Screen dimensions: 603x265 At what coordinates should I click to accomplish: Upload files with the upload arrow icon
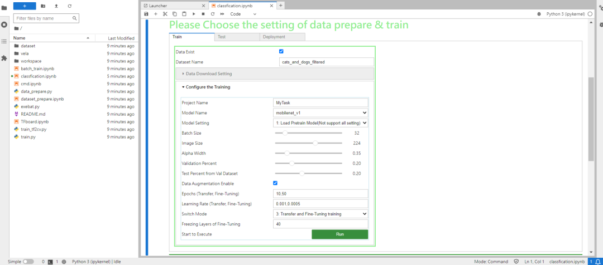(x=56, y=6)
